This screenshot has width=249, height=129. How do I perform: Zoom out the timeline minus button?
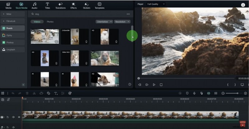pos(223,93)
